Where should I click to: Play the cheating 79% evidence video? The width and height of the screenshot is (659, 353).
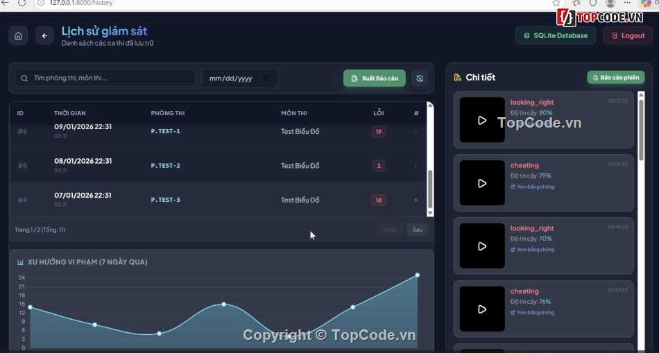482,183
